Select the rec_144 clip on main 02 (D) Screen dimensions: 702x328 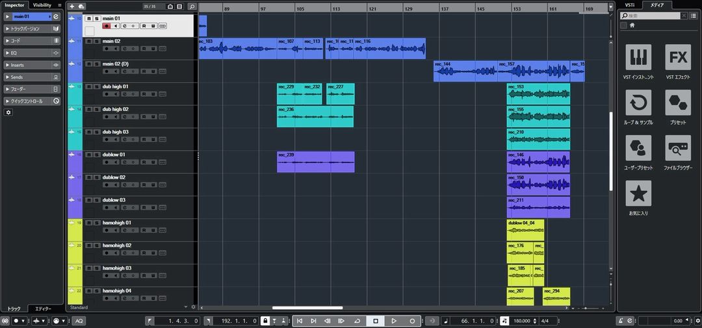(465, 71)
